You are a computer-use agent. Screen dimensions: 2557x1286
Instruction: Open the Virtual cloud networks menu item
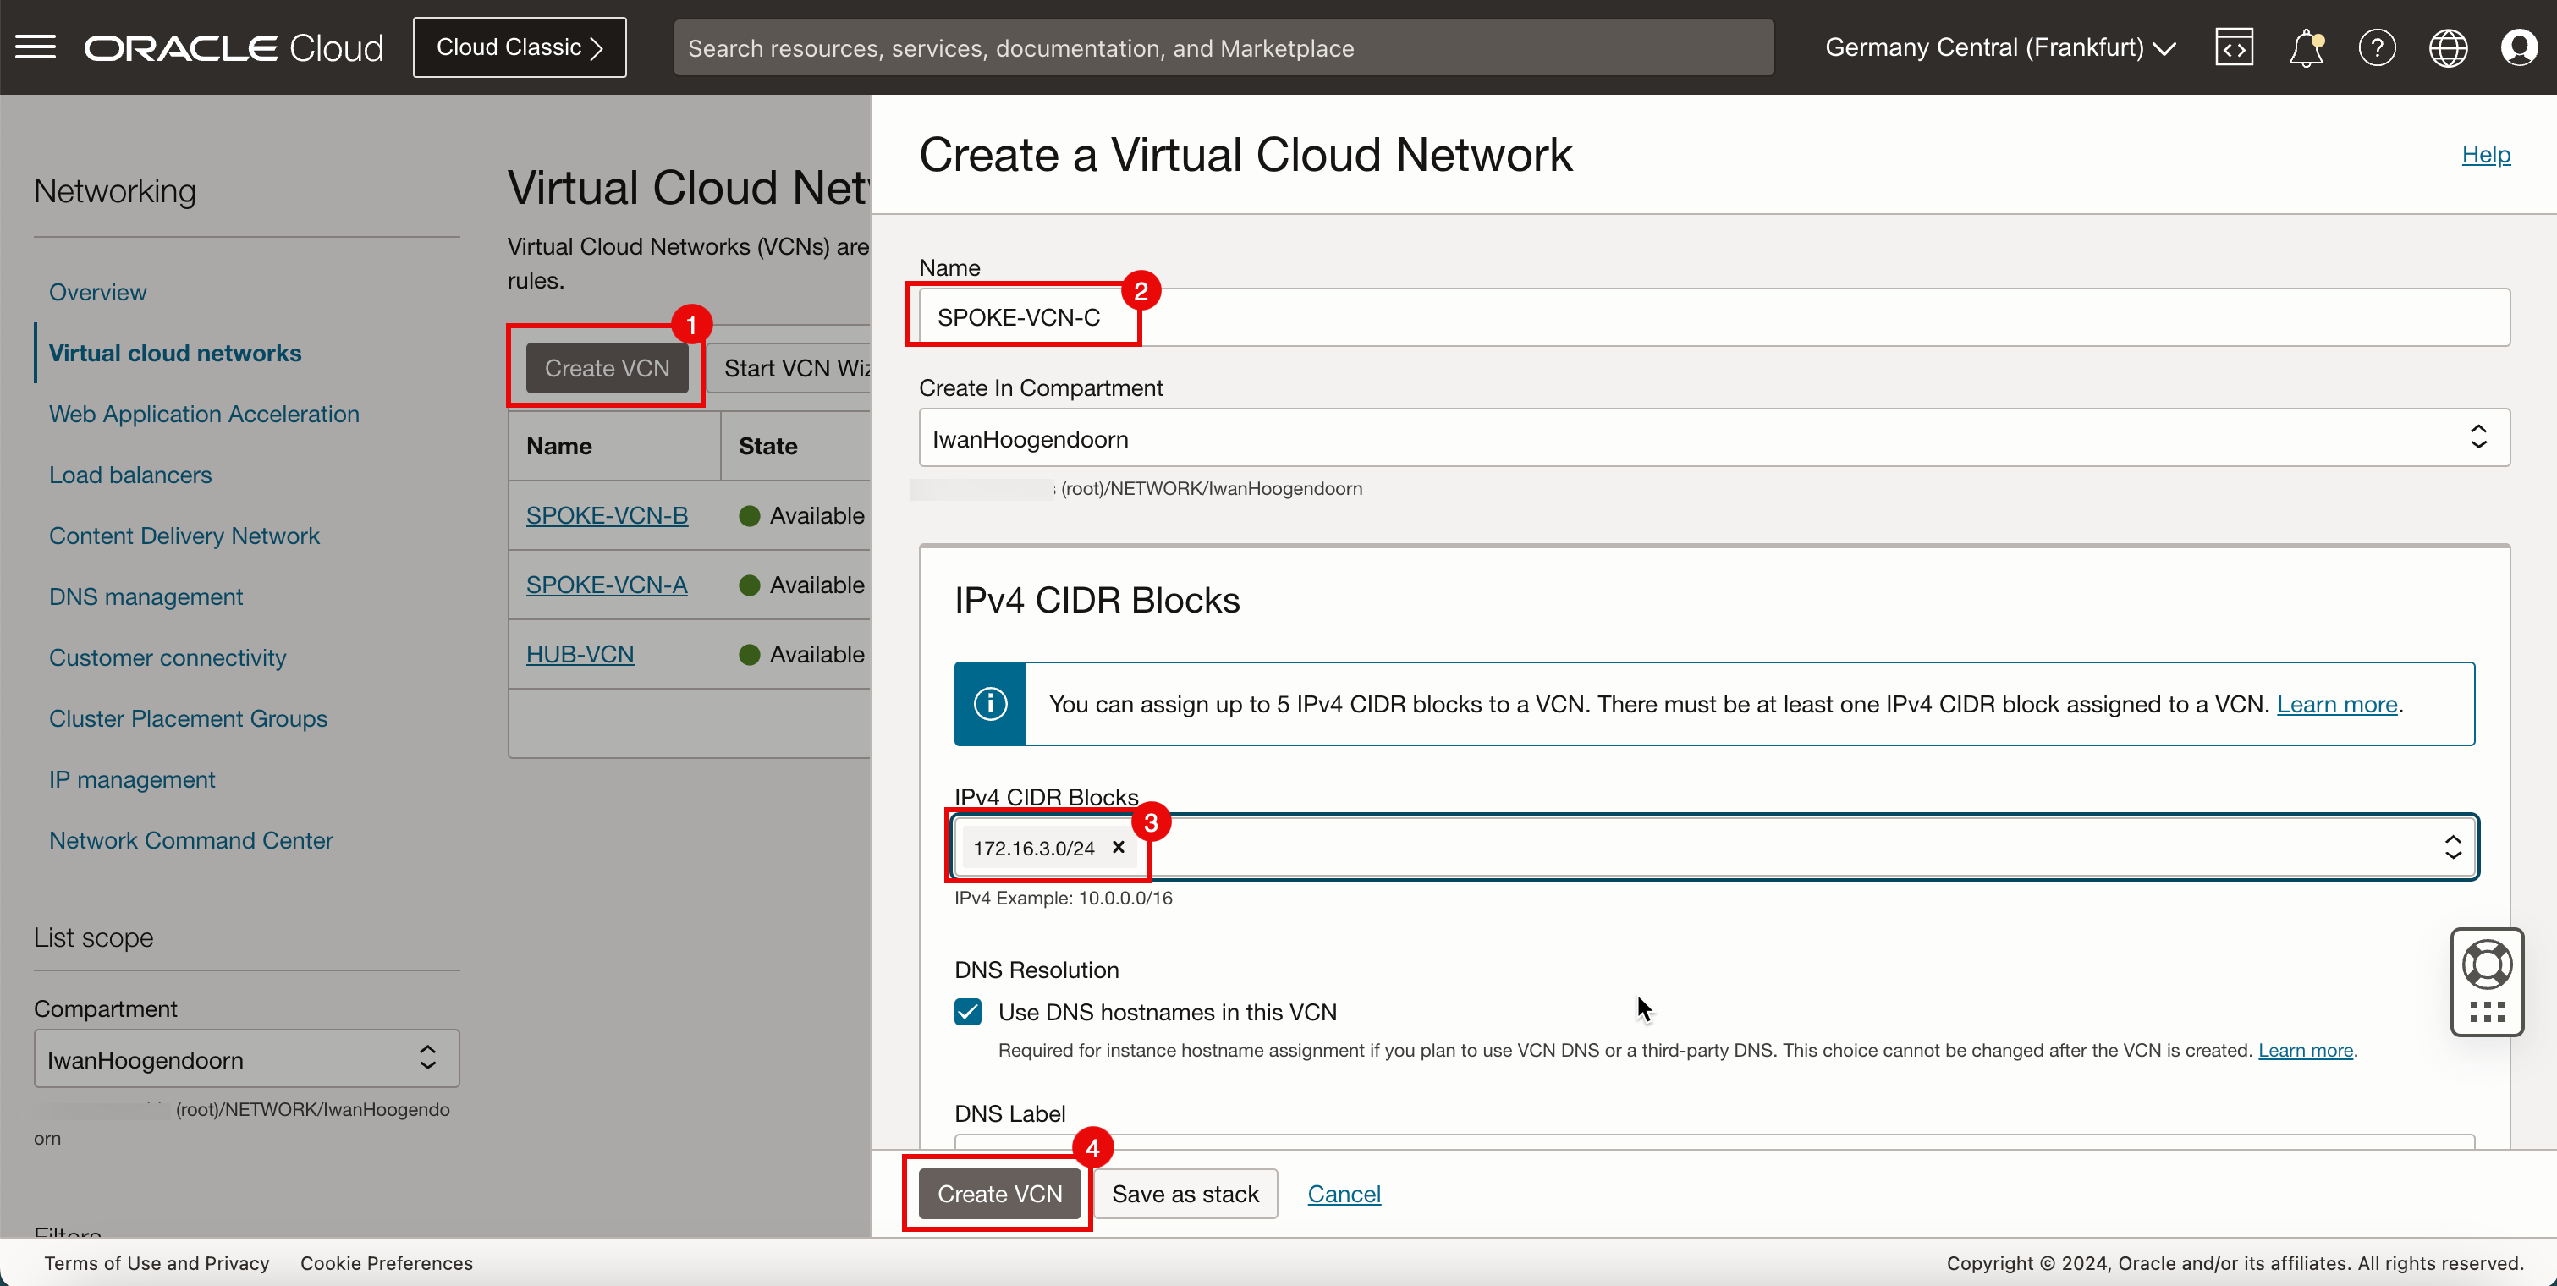click(x=175, y=353)
